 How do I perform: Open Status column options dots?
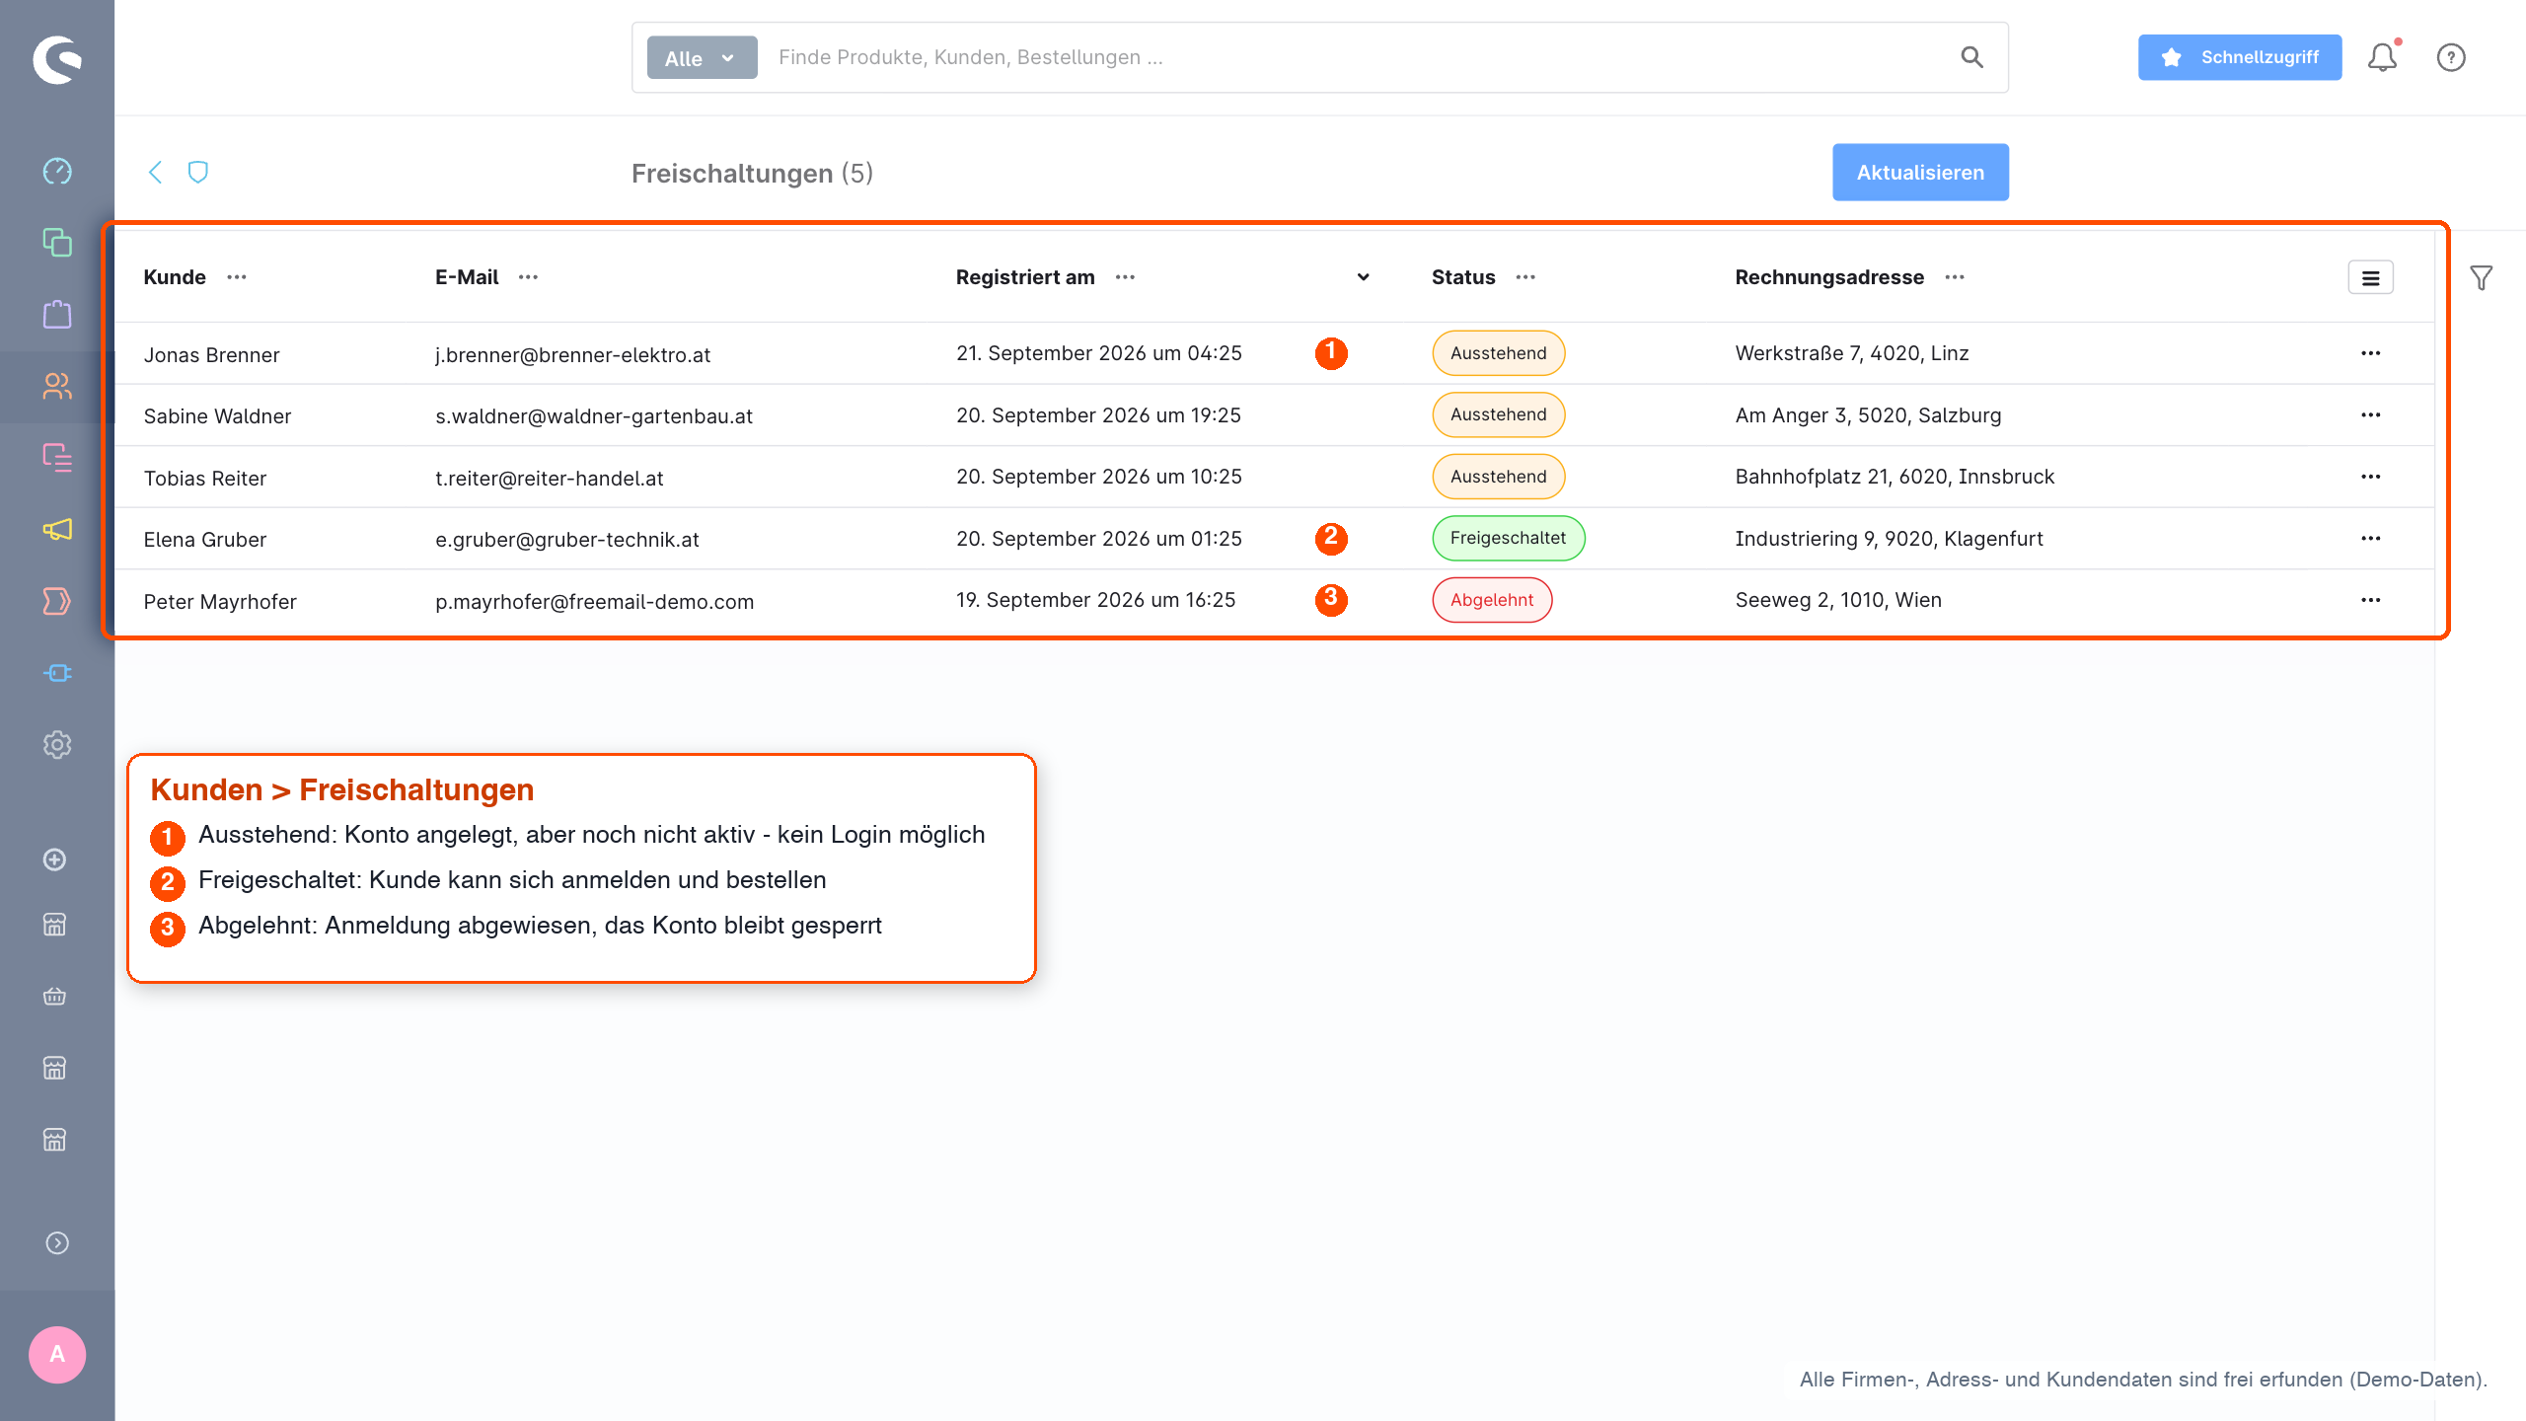(1526, 277)
